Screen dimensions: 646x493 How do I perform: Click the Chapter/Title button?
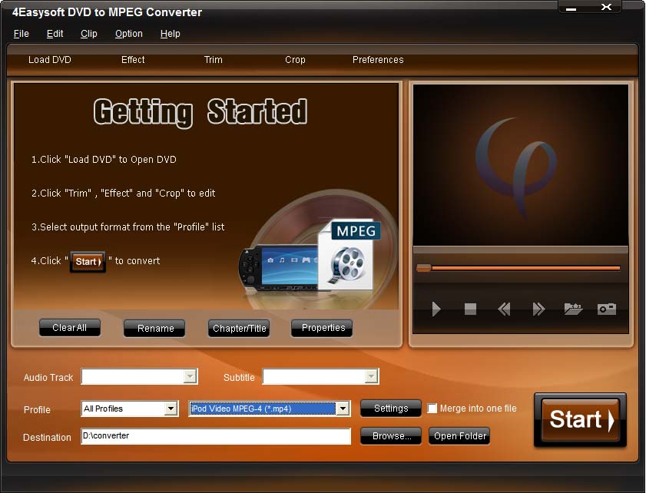[239, 329]
